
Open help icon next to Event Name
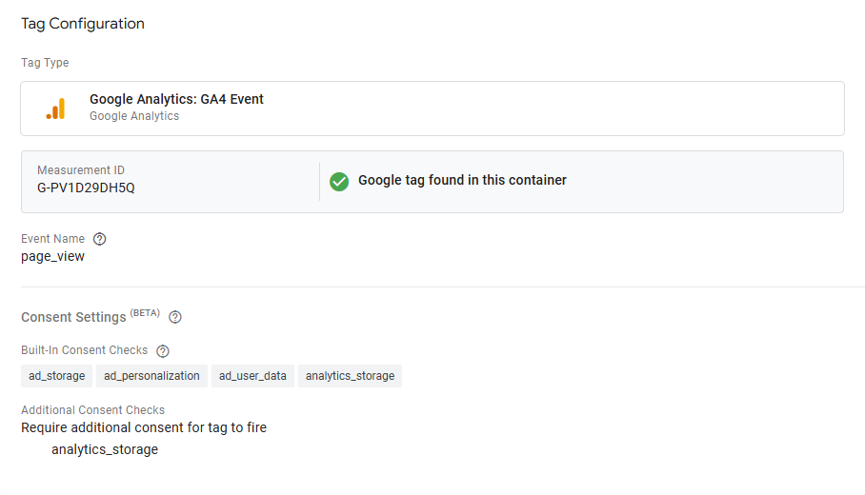(99, 239)
